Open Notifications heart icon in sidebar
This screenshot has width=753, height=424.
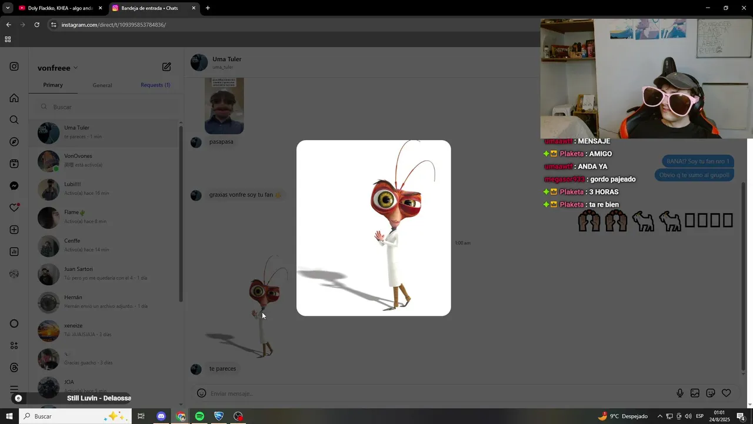(x=14, y=208)
